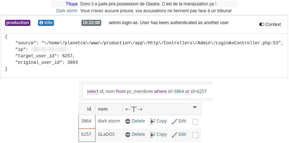
Task: Click the full texts arrows icon in header
Action: coord(134,110)
